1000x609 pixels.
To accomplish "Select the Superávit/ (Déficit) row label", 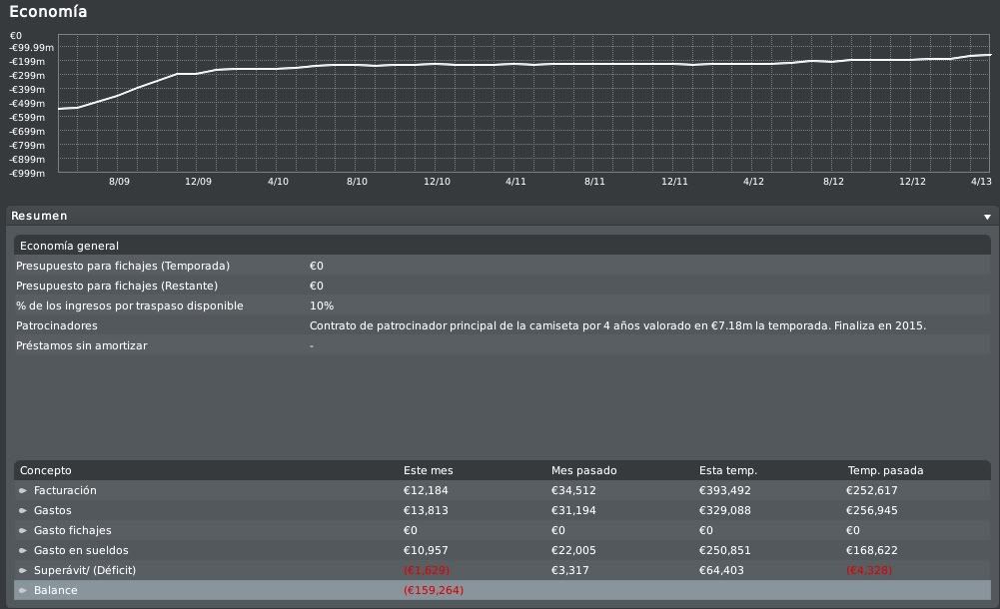I will coord(85,570).
